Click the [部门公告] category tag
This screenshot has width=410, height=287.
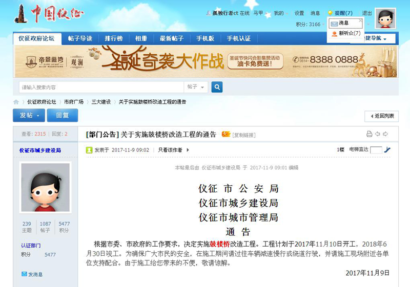pyautogui.click(x=102, y=135)
